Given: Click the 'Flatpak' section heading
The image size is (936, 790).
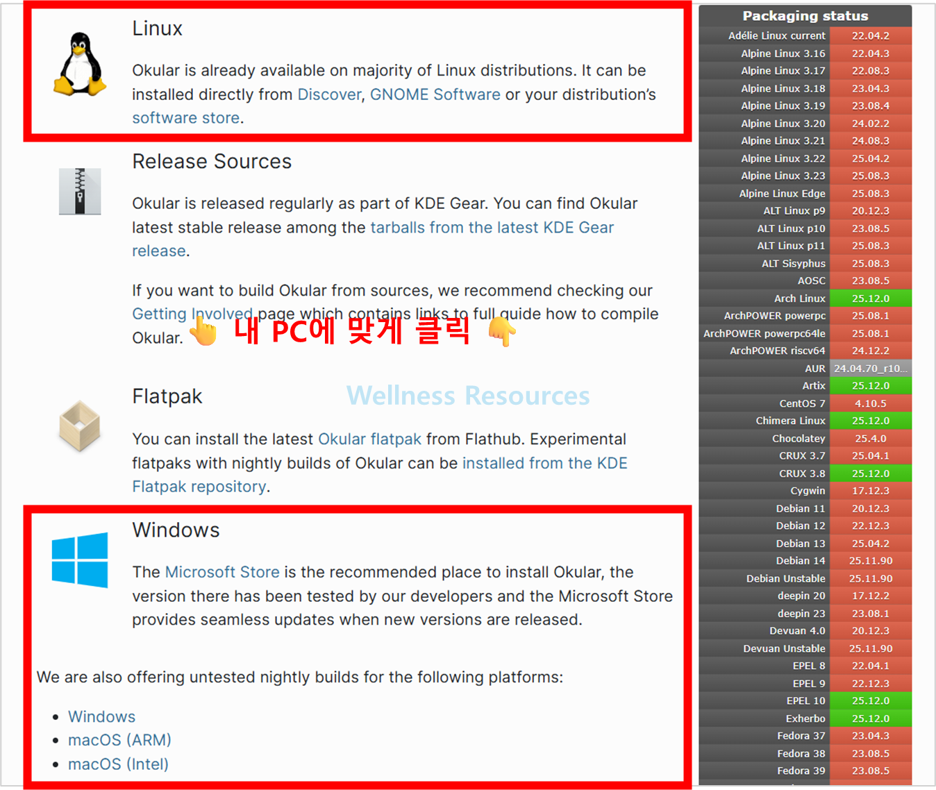Looking at the screenshot, I should pyautogui.click(x=167, y=396).
